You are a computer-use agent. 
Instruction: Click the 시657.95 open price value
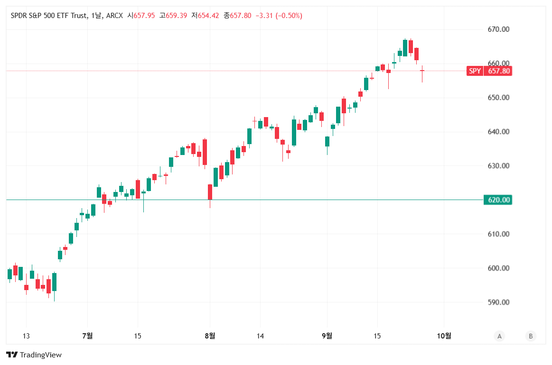tap(141, 16)
